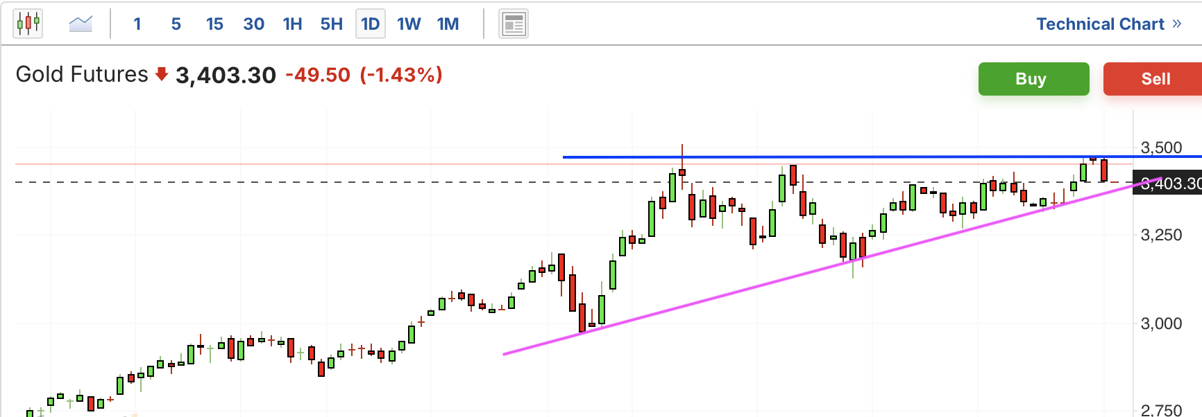Viewport: 1202px width, 417px height.
Task: Click the blue horizontal resistance line
Action: 881,157
